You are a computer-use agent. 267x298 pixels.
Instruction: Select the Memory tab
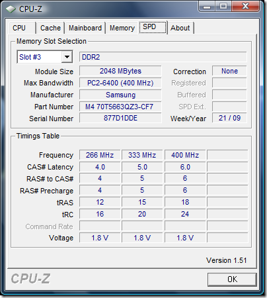122,28
